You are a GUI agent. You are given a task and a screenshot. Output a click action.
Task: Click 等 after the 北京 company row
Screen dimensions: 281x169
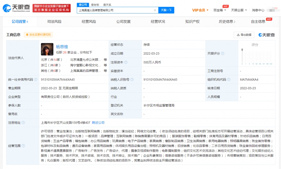click(105, 60)
